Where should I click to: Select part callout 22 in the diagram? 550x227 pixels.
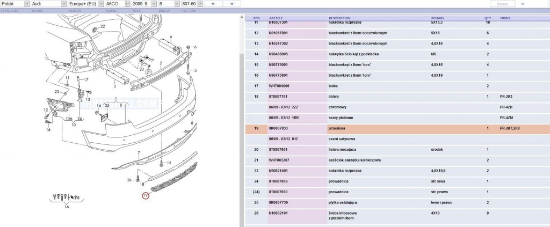(103, 26)
